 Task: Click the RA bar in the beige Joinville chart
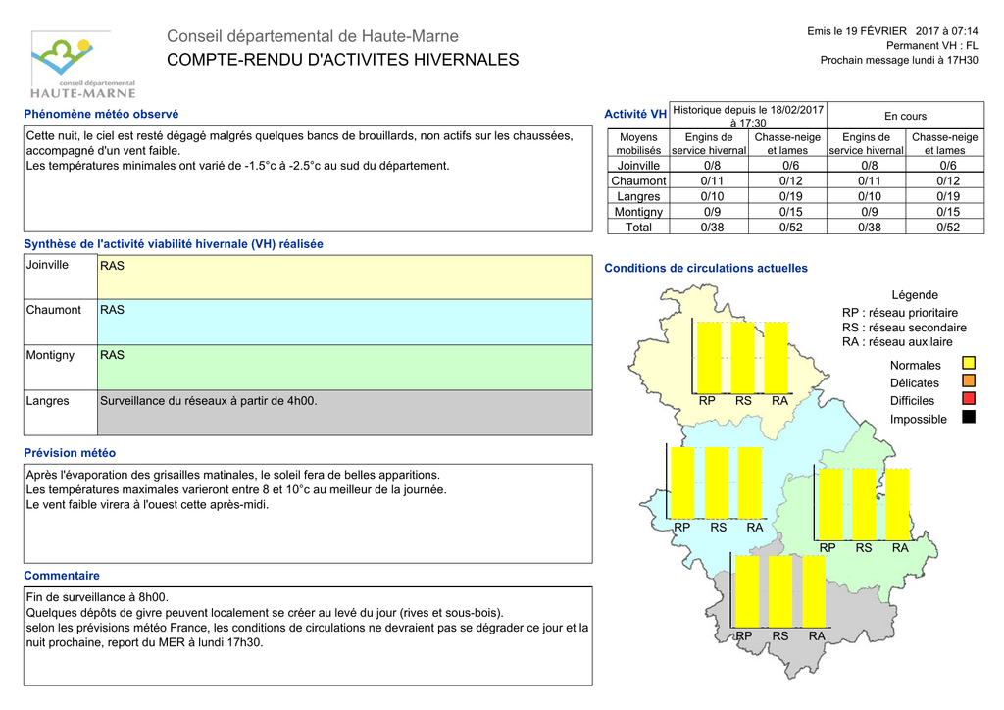point(777,358)
